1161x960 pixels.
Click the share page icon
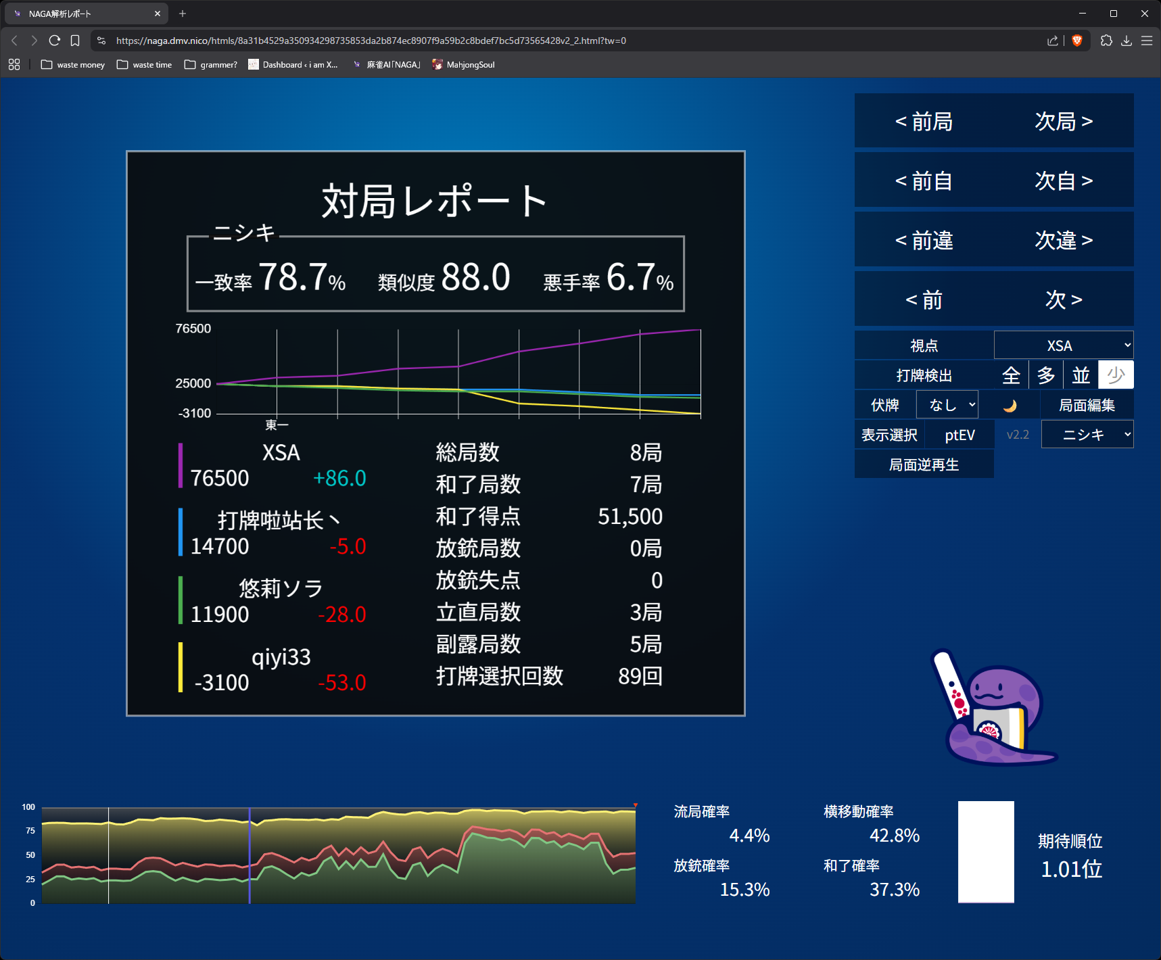(1053, 41)
